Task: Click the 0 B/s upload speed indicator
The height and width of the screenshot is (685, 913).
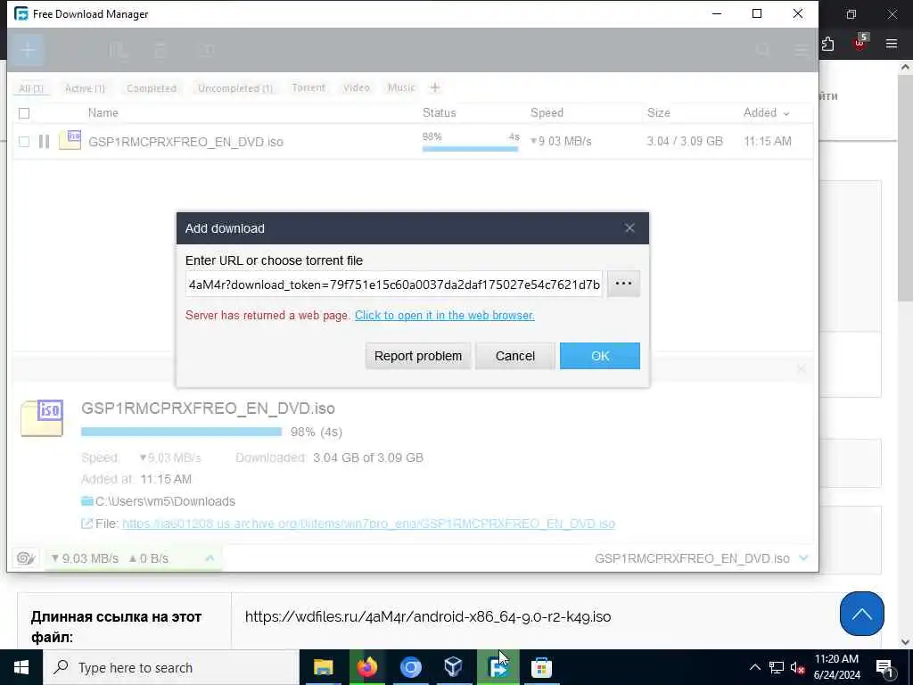Action: (149, 558)
